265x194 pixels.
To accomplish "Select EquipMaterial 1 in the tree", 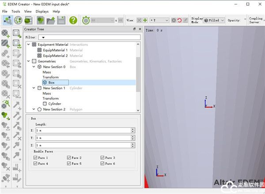I will [x=55, y=50].
